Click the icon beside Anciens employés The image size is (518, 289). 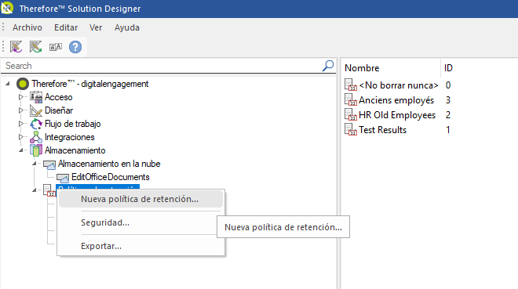pos(351,99)
